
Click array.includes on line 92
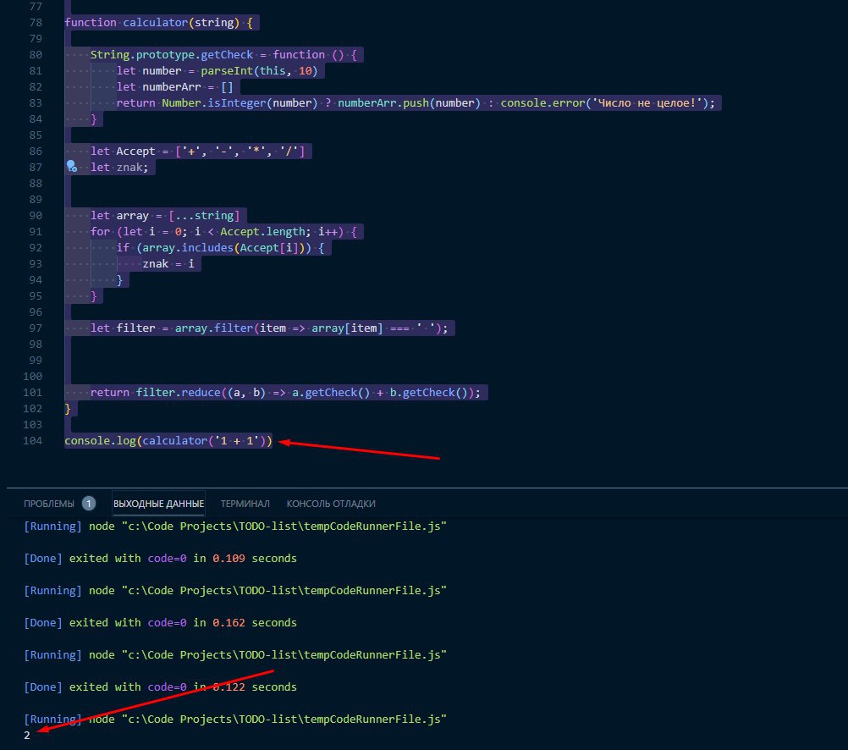[x=188, y=248]
